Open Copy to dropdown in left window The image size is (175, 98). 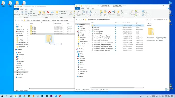pos(44,13)
